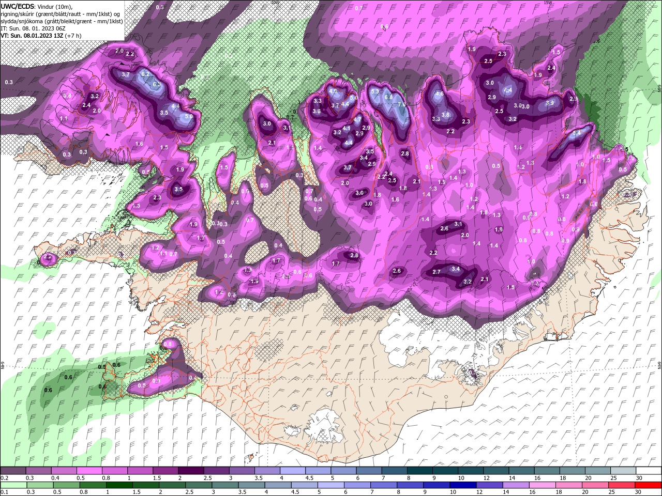The image size is (662, 496).
Task: Select the dark blue 10 swatch on the rain scale
Action: [462, 485]
